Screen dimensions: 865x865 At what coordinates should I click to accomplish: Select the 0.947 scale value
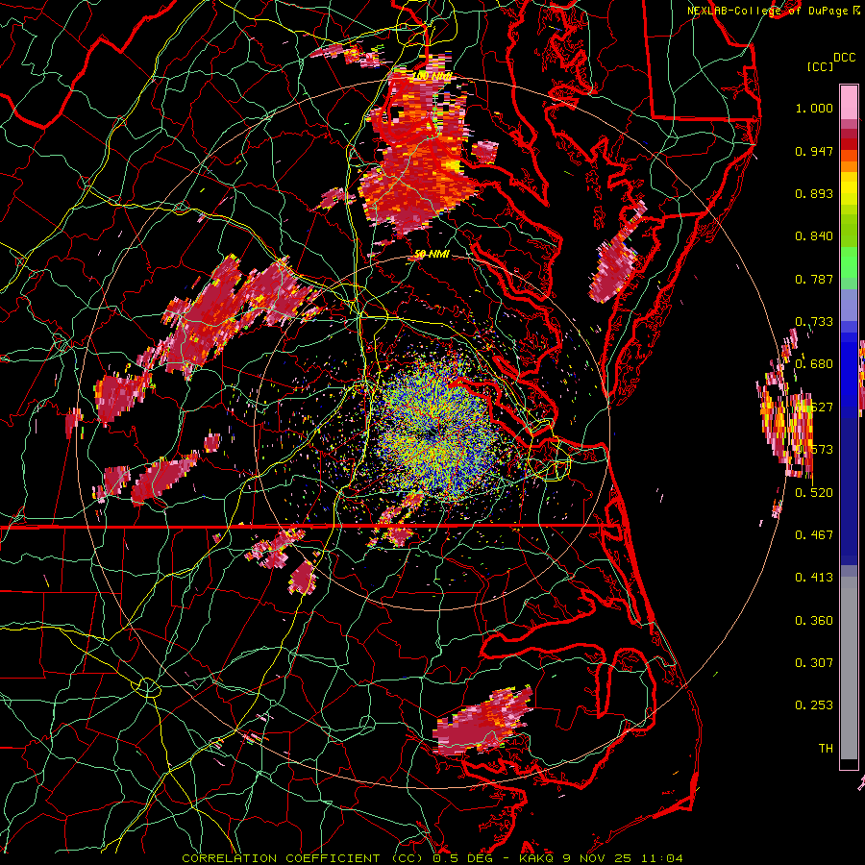(814, 151)
